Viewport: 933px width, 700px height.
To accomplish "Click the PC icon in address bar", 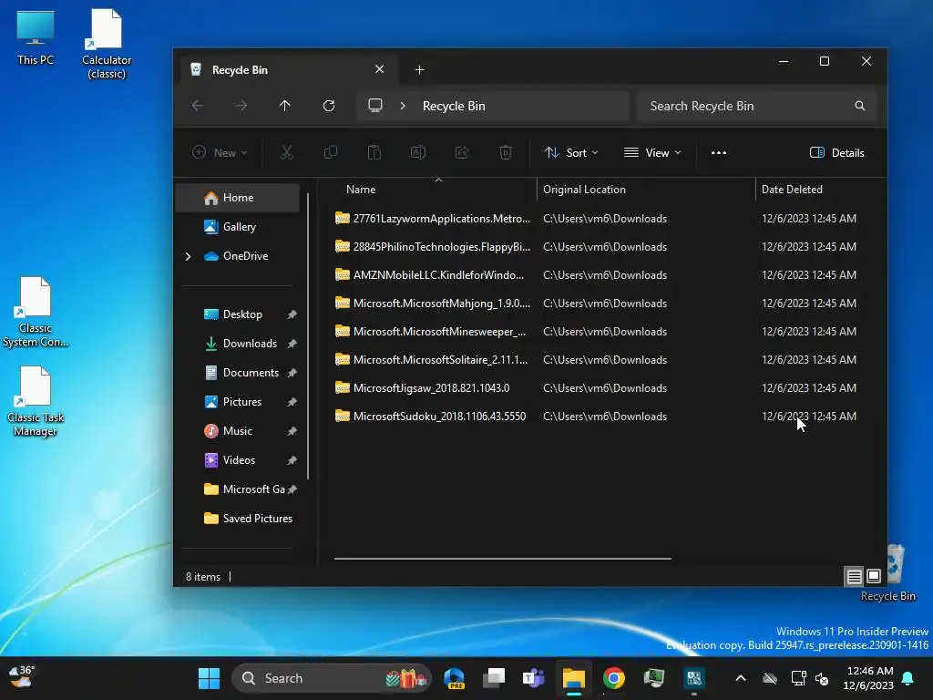I will pos(374,106).
